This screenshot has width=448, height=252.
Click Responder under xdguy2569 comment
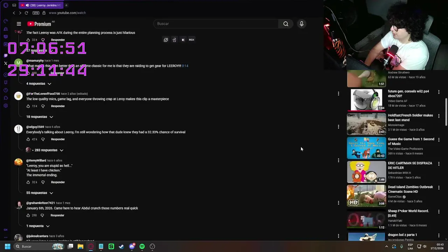point(58,139)
